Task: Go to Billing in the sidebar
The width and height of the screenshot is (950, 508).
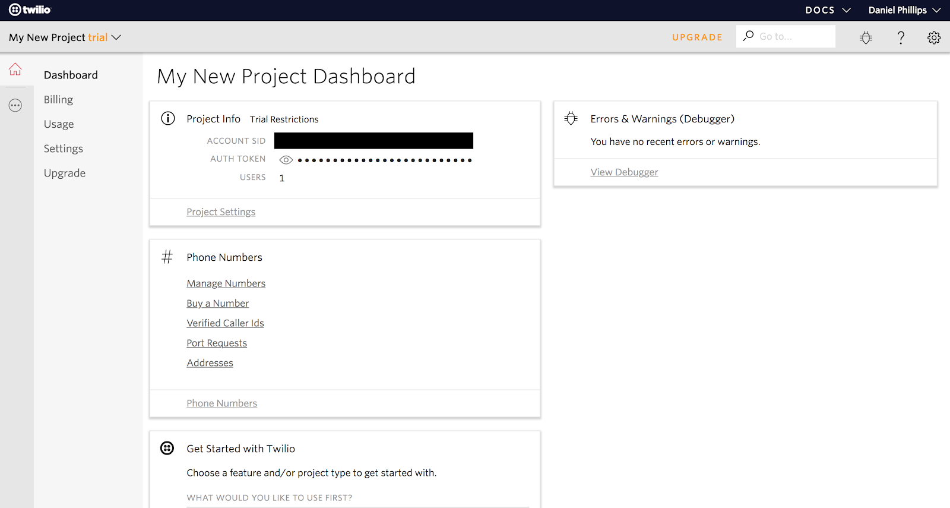Action: coord(58,99)
